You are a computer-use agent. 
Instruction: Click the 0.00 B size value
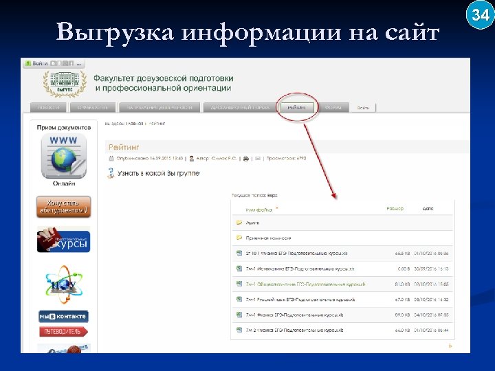point(404,269)
